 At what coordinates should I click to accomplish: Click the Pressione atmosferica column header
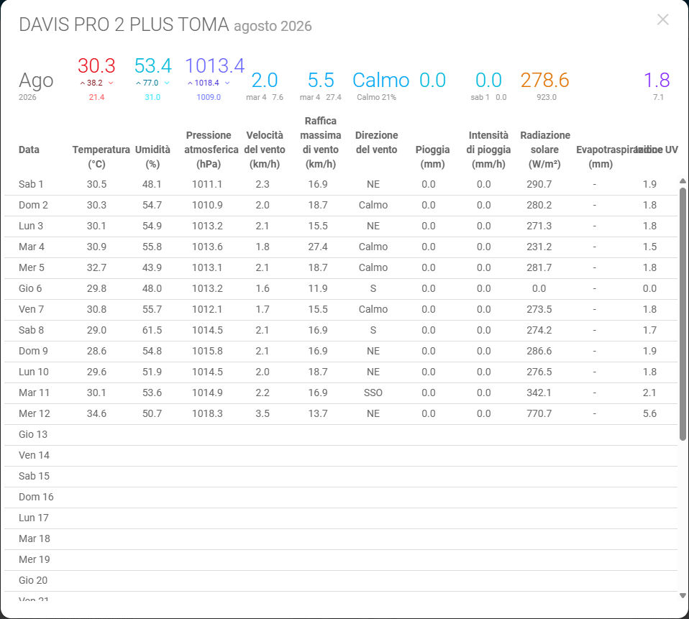pos(211,150)
